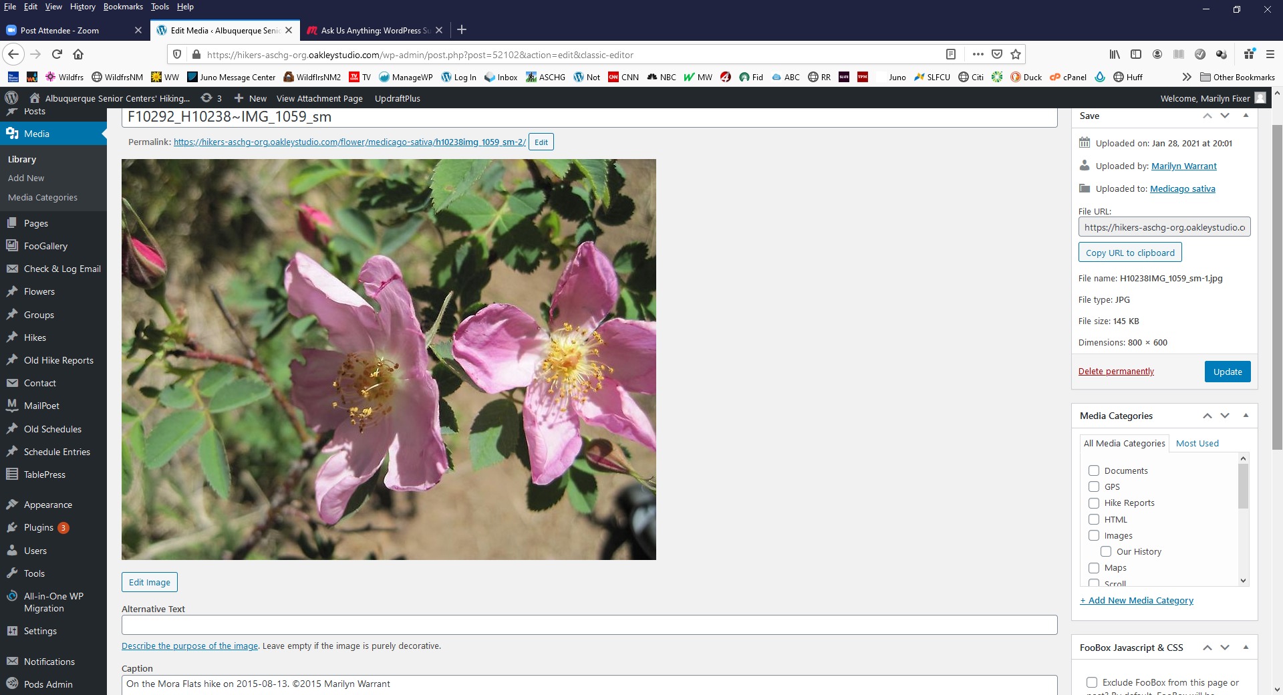Check the Documents media category

pos(1094,470)
